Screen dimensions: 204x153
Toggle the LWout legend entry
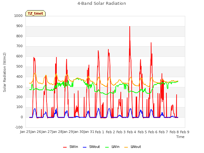[133, 147]
